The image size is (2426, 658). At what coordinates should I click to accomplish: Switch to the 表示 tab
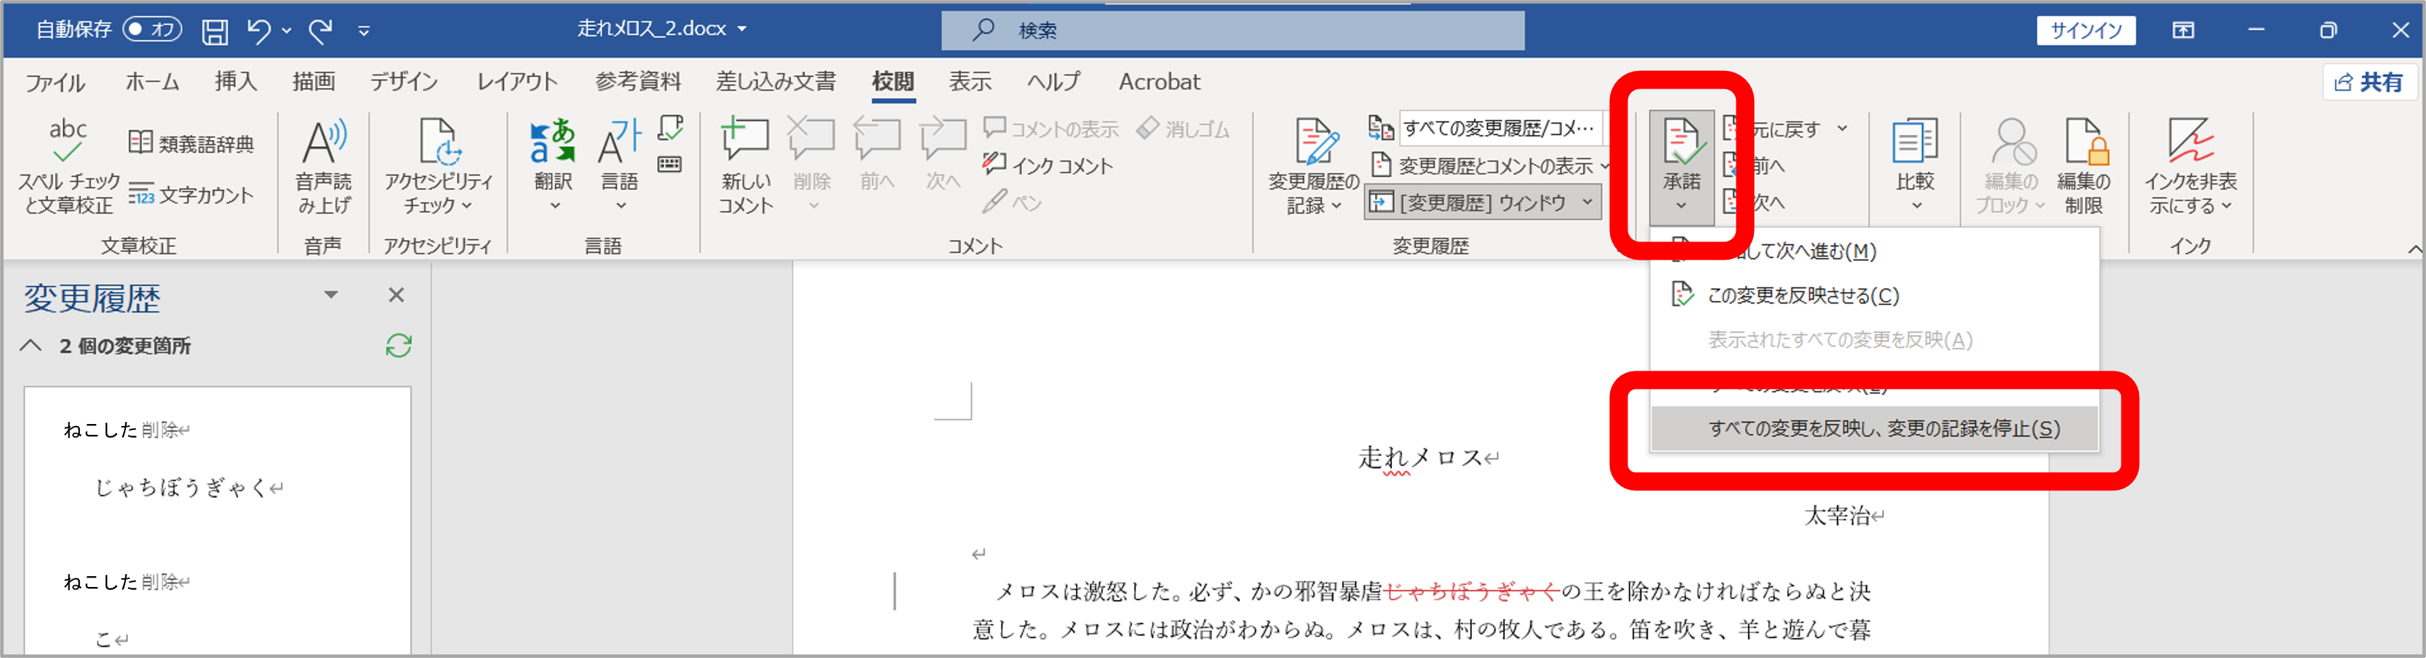pos(970,82)
